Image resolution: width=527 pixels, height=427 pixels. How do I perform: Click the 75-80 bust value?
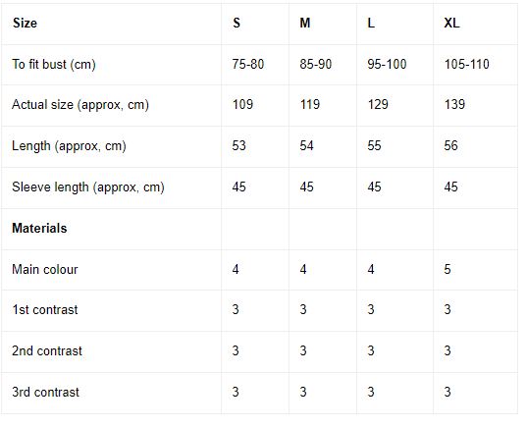point(248,64)
